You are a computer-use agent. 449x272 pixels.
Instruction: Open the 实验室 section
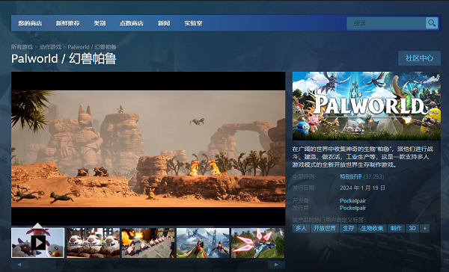point(193,23)
